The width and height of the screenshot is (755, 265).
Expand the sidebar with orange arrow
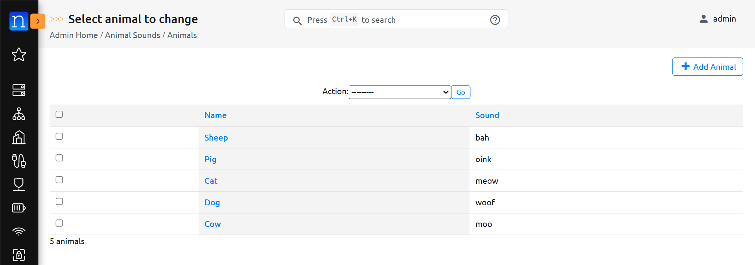tap(38, 21)
